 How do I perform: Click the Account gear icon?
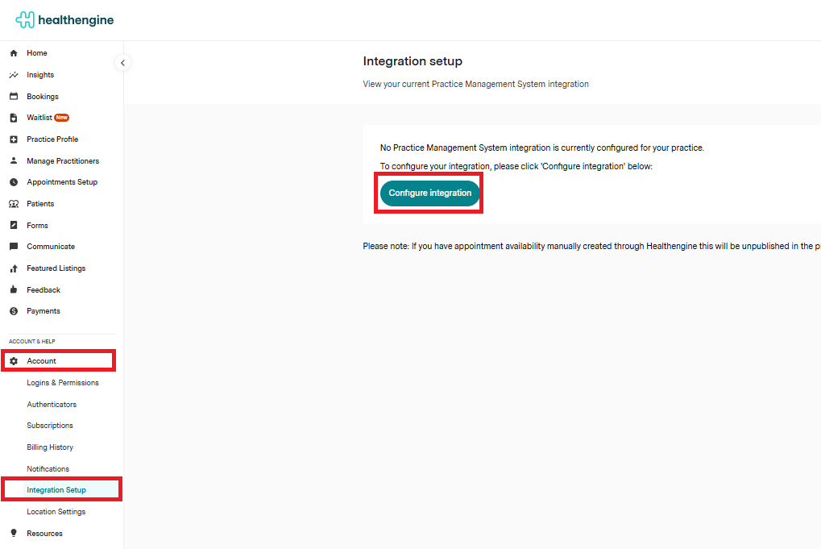(x=14, y=361)
